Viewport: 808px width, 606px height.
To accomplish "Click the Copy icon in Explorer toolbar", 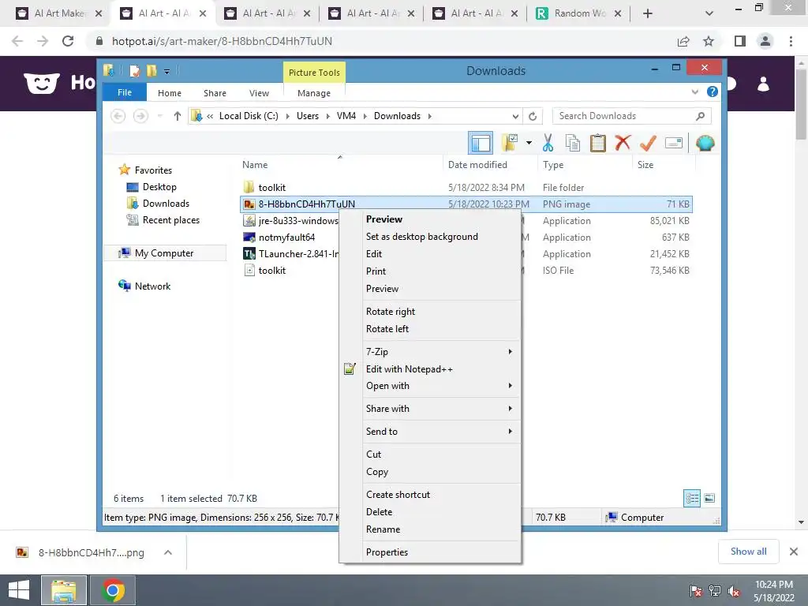I will point(573,143).
